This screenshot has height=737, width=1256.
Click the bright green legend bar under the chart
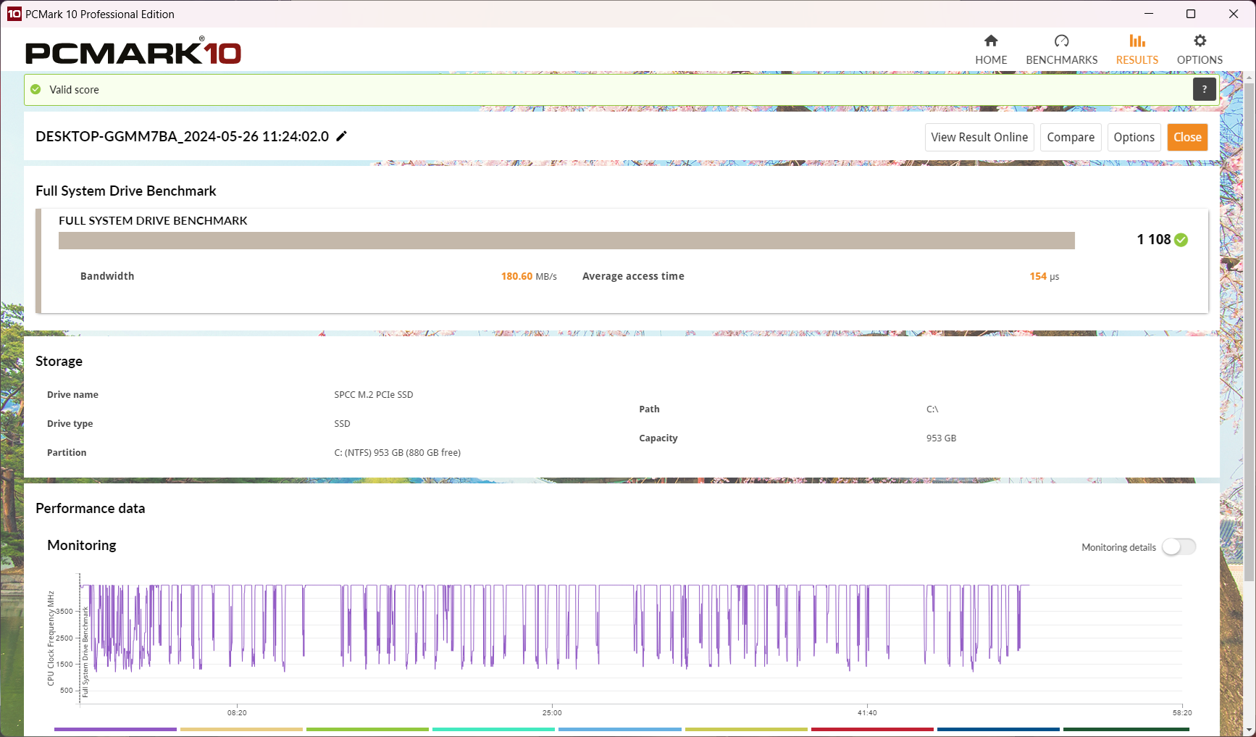click(x=367, y=729)
